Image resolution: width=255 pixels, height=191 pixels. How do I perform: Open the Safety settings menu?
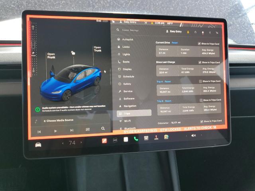click(x=125, y=84)
